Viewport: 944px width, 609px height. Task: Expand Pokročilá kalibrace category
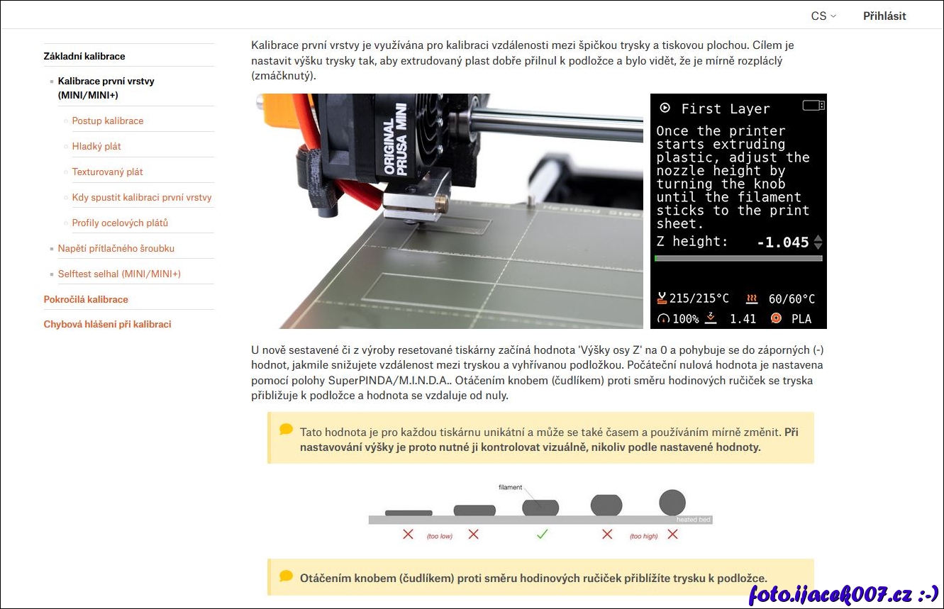click(86, 299)
